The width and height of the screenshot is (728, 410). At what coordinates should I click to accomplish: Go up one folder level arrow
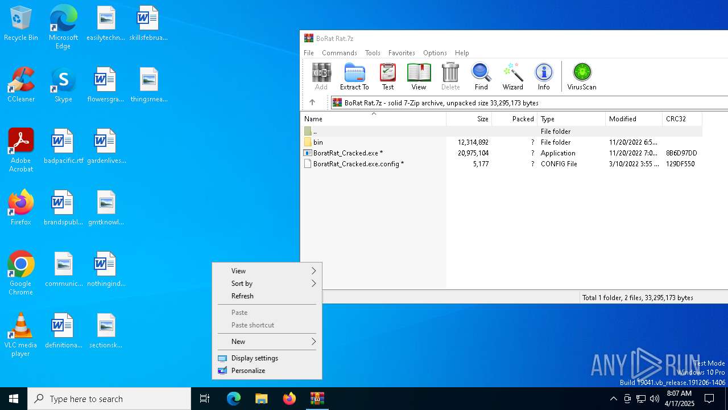click(x=312, y=102)
